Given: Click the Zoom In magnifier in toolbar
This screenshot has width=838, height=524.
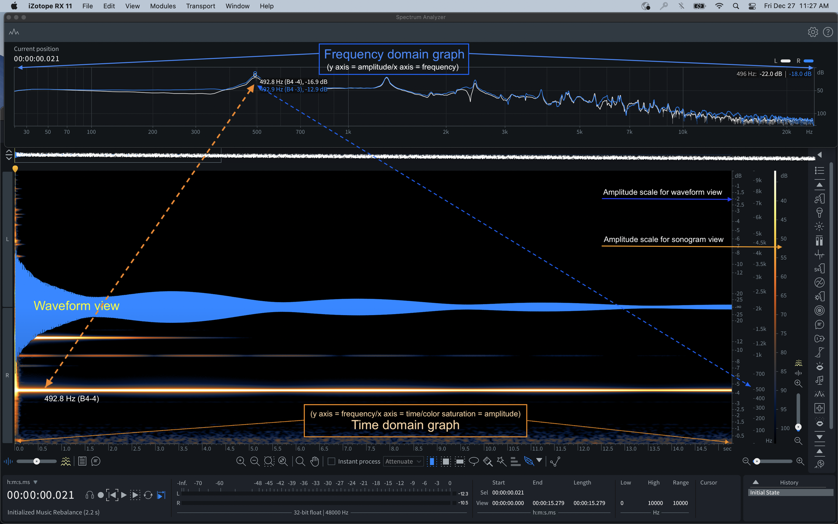Looking at the screenshot, I should 241,461.
